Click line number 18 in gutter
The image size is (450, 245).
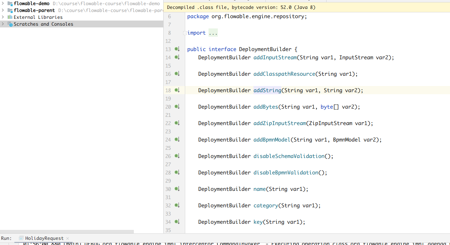coord(168,90)
